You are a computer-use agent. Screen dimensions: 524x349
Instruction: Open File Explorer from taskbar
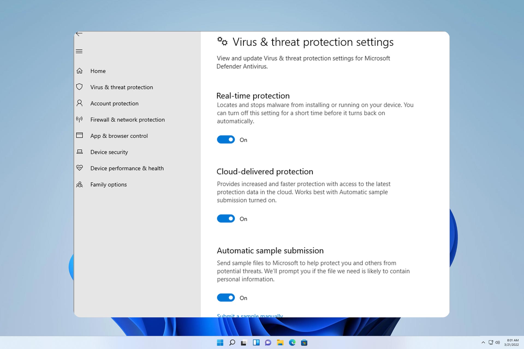pos(280,343)
